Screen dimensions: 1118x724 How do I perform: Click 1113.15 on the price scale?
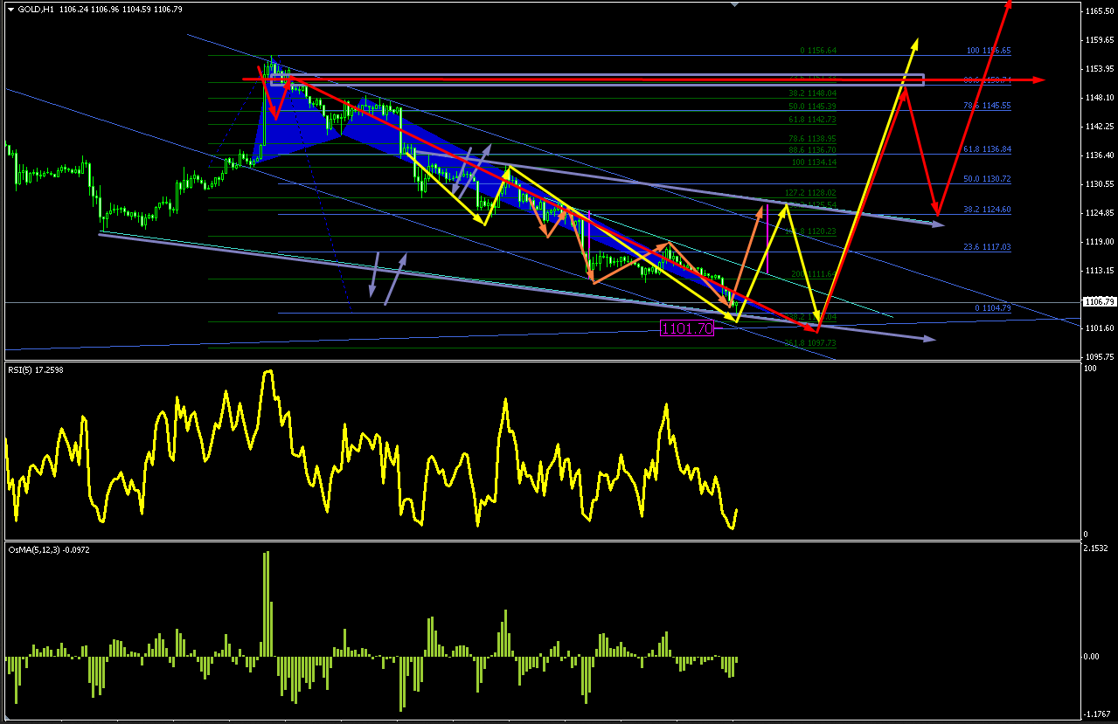(1098, 271)
